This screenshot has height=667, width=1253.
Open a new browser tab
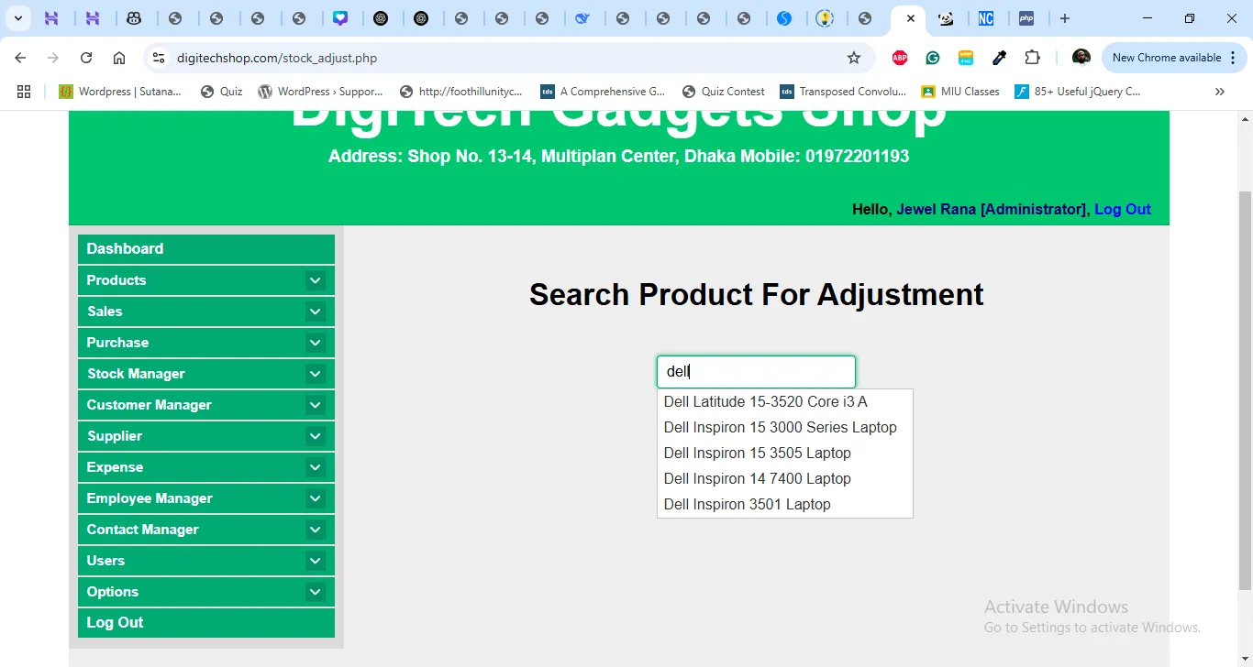click(x=1064, y=18)
